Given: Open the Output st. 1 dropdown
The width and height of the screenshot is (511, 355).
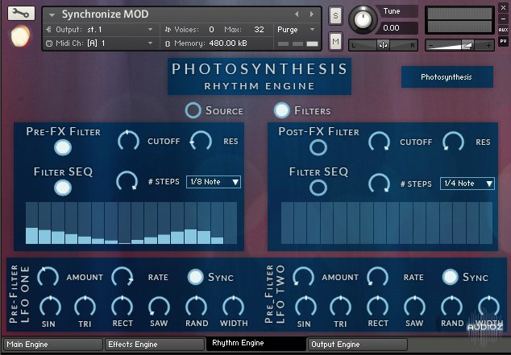Looking at the screenshot, I should [x=150, y=30].
